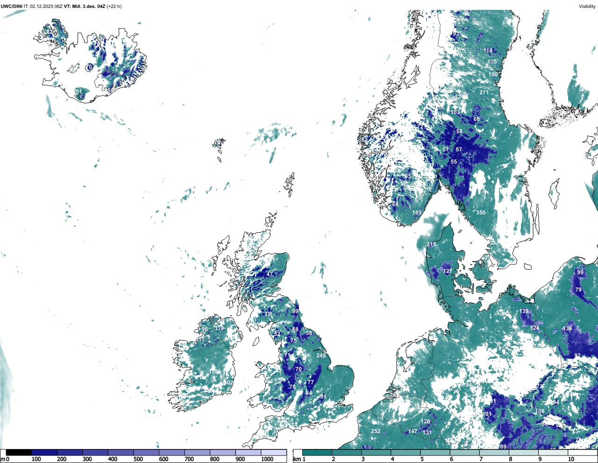
Task: Click the '5' label on kilometre legend
Action: point(422,459)
